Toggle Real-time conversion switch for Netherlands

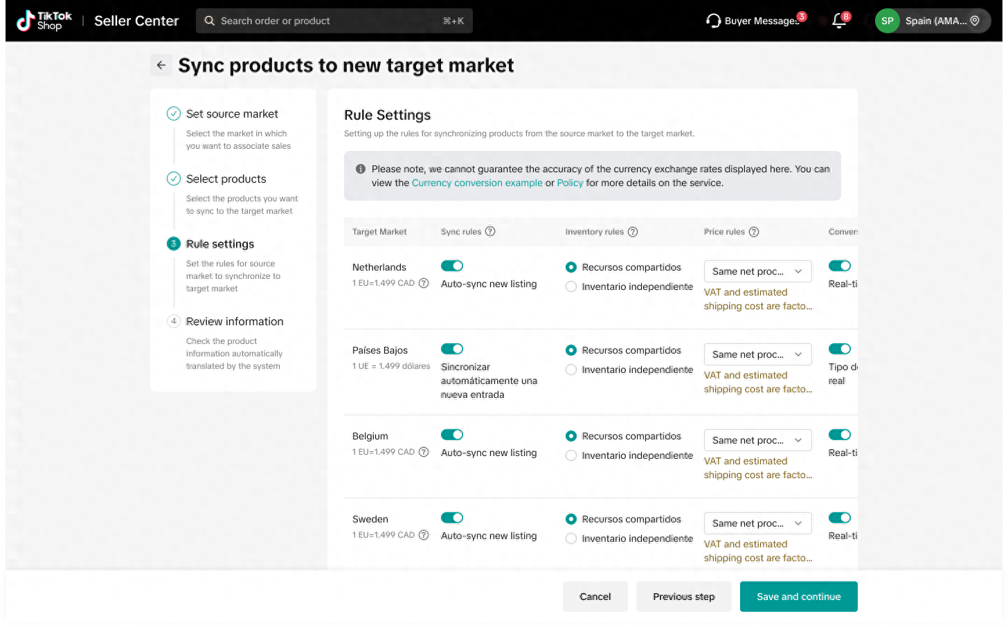pyautogui.click(x=840, y=266)
